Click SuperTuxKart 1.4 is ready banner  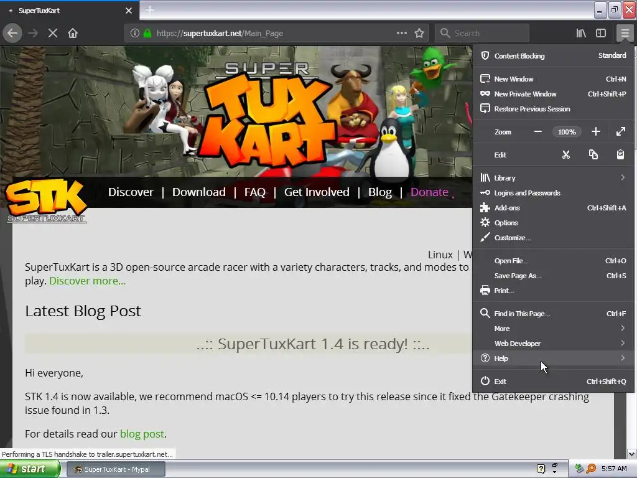pyautogui.click(x=313, y=344)
